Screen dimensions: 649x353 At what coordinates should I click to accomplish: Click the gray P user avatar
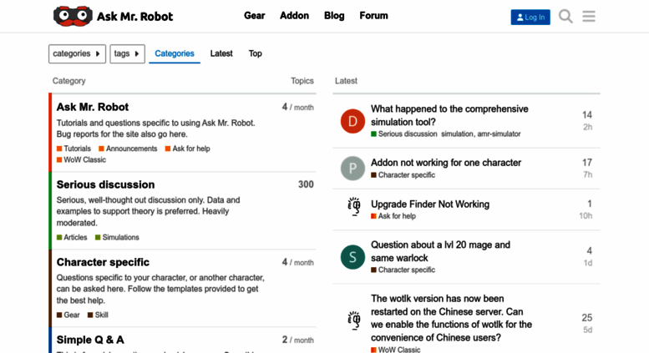tap(352, 169)
